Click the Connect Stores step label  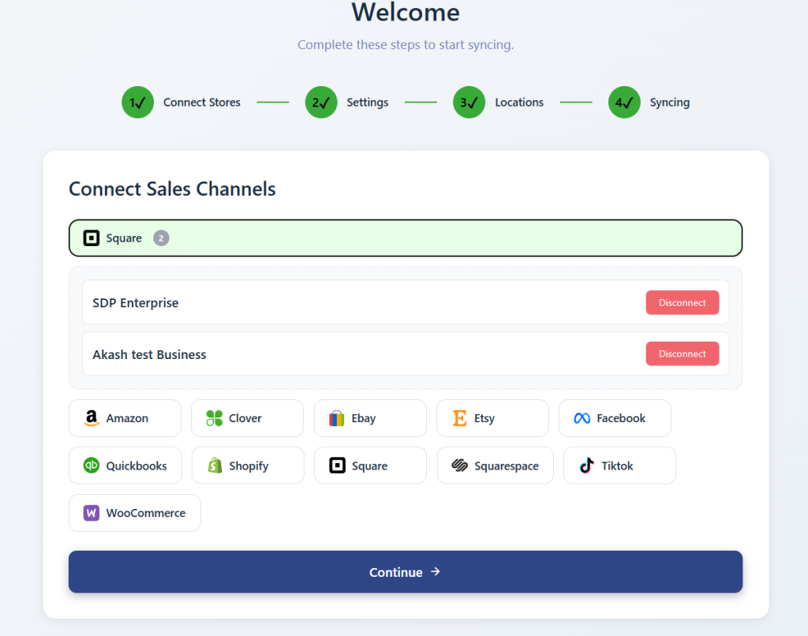click(201, 102)
